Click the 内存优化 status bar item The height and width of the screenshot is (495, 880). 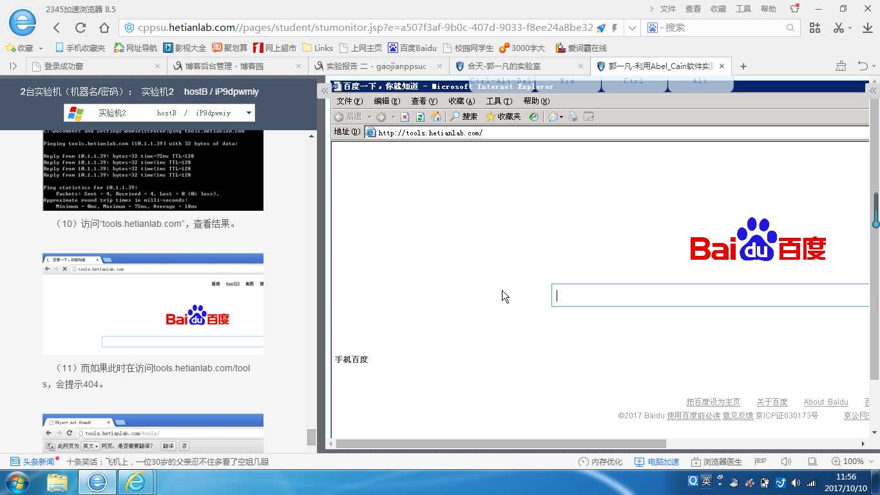point(600,461)
